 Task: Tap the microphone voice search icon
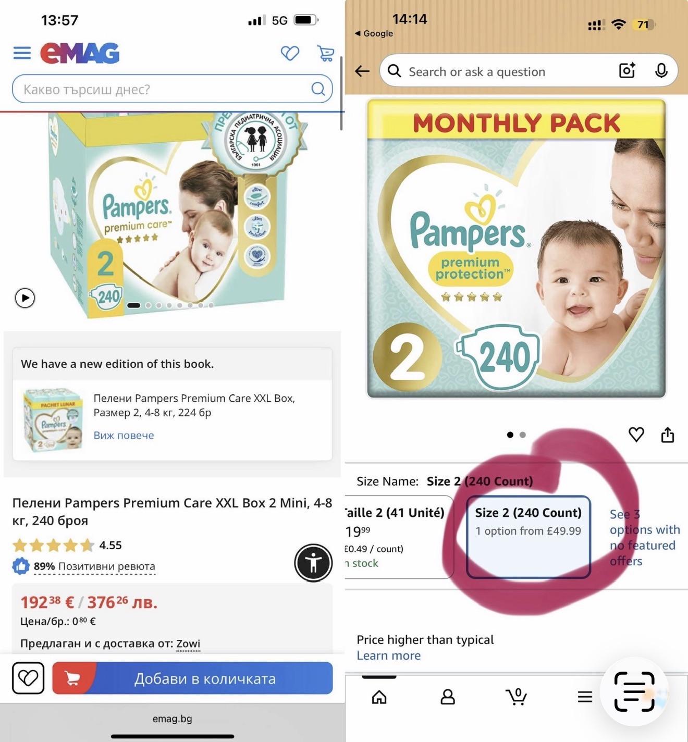click(x=661, y=70)
